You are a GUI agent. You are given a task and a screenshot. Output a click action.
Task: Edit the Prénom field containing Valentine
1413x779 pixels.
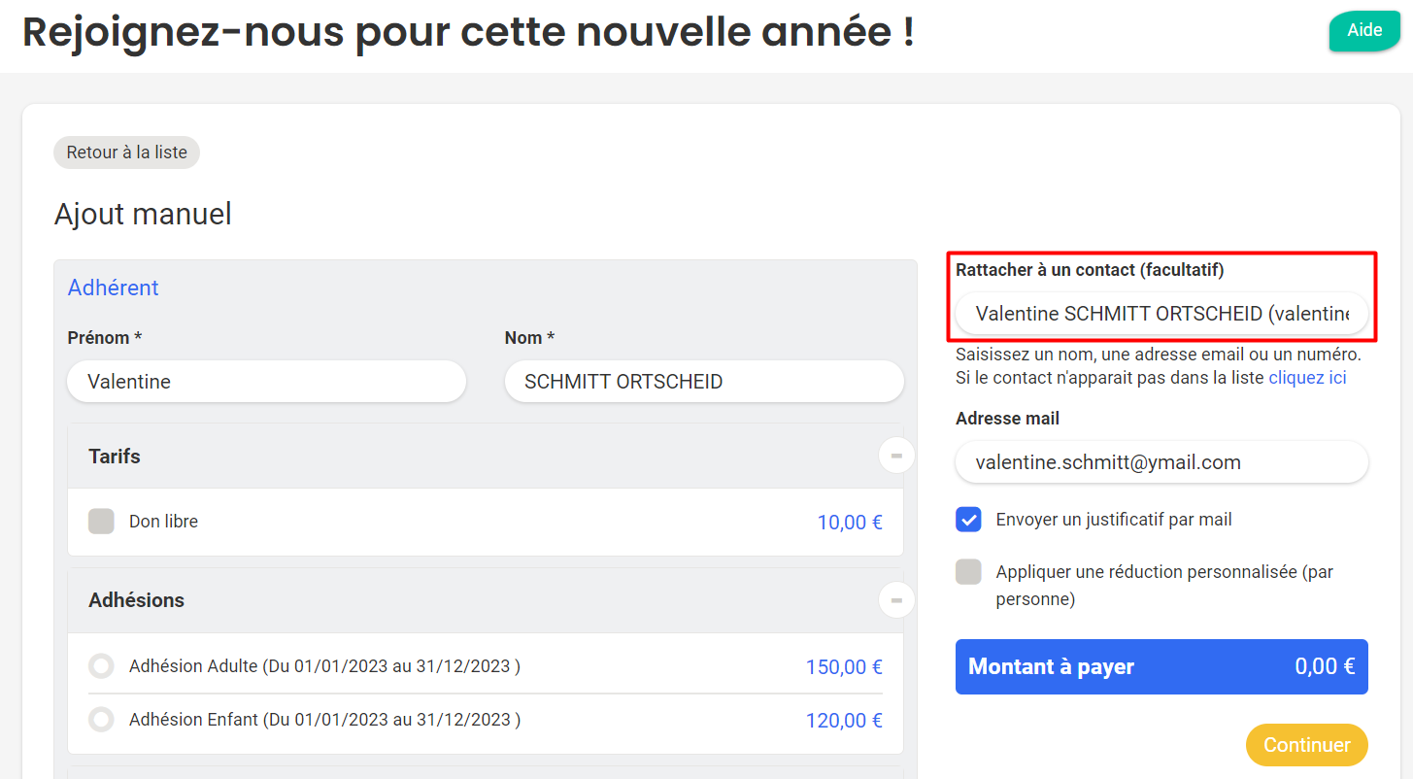click(x=267, y=382)
